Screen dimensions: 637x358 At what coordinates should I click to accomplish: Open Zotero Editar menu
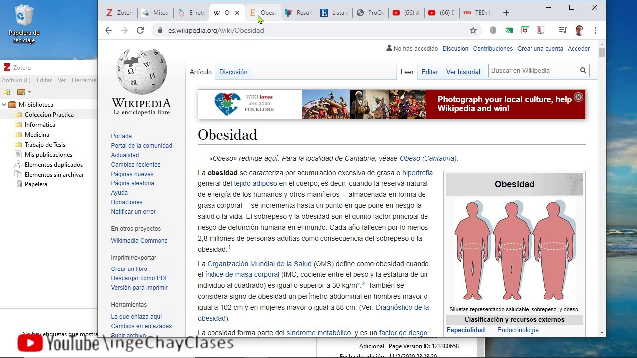(44, 80)
